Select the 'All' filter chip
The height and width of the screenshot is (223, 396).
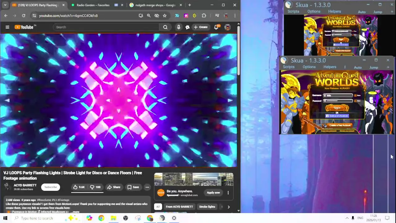[x=158, y=207]
